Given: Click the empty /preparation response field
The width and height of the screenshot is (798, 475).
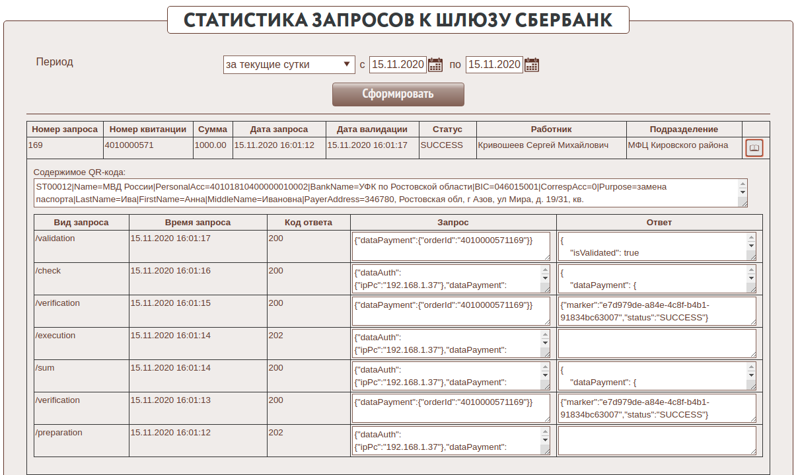Looking at the screenshot, I should 657,441.
